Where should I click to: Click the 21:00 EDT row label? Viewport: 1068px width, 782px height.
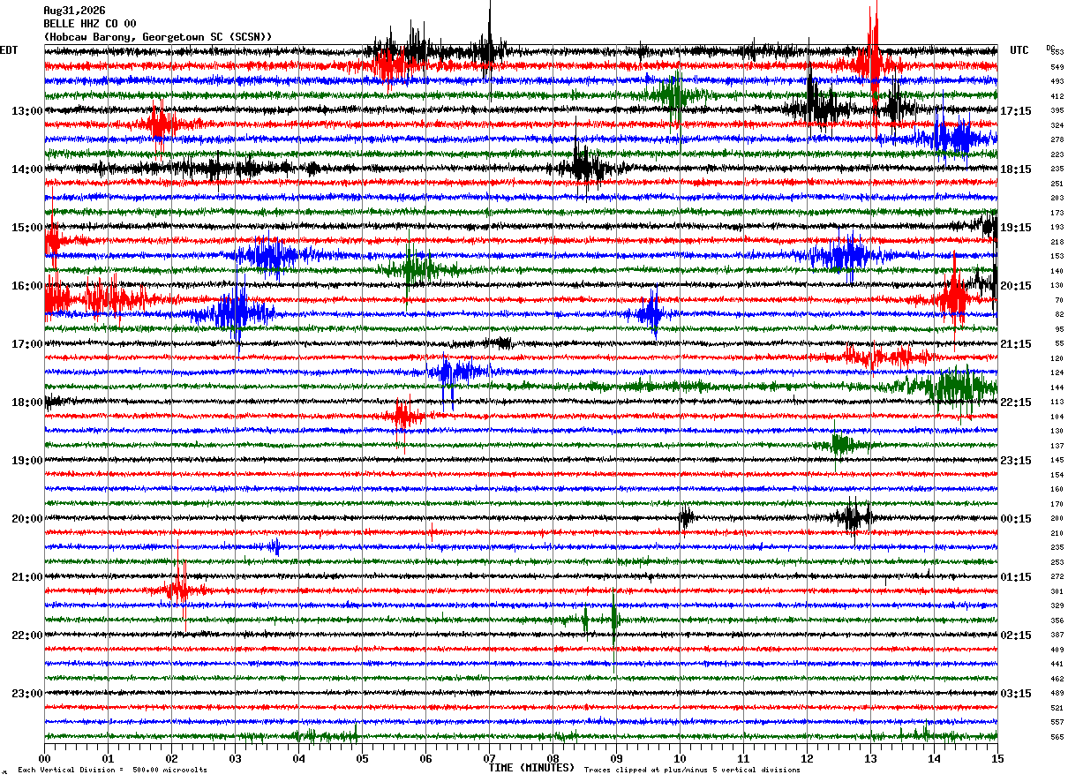click(26, 577)
